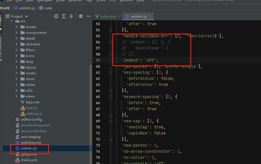Click the Project tree vertical scrollbar
This screenshot has height=164, width=261.
[91, 114]
